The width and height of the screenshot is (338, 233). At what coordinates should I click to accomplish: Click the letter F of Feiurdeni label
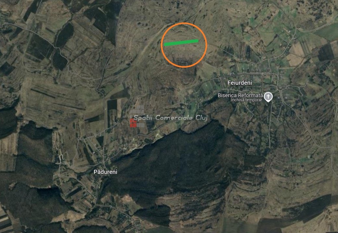(229, 83)
